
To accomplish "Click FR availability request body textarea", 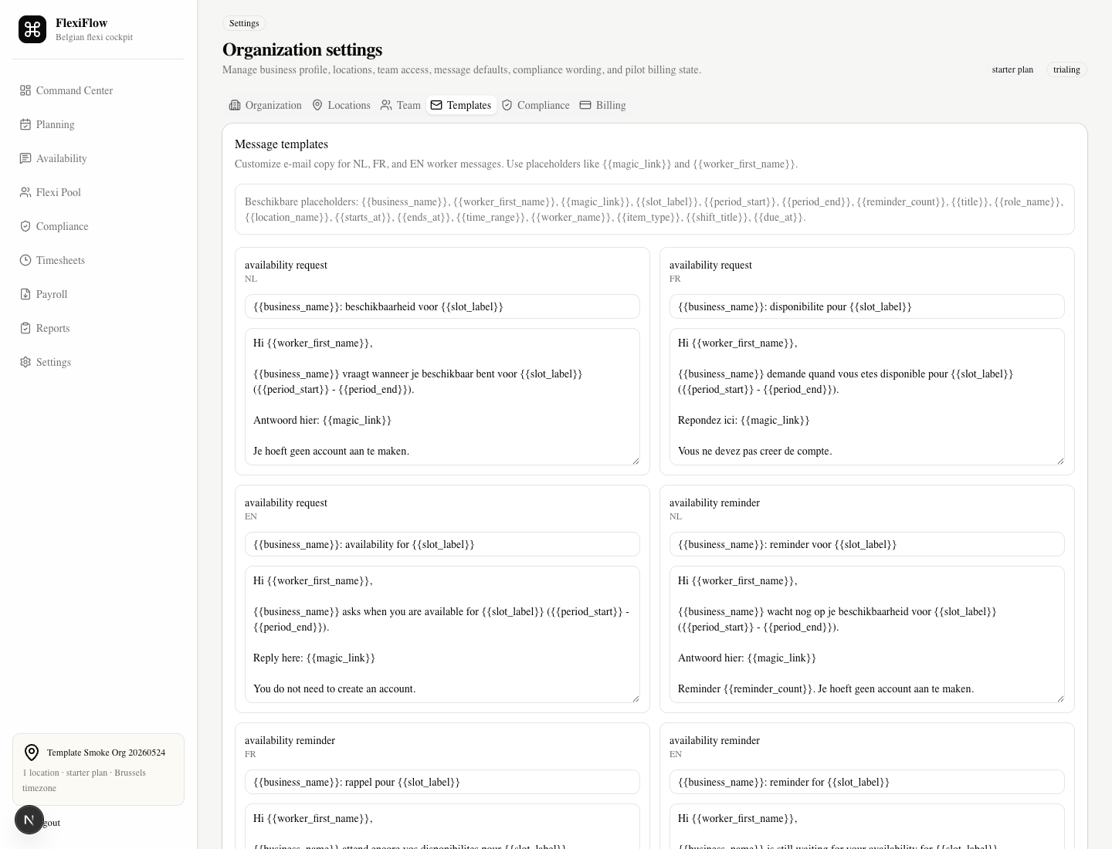I will (x=867, y=397).
